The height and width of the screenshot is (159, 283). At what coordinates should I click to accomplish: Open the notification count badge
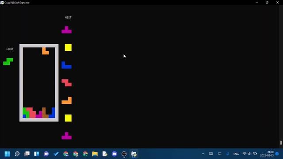tap(277, 154)
